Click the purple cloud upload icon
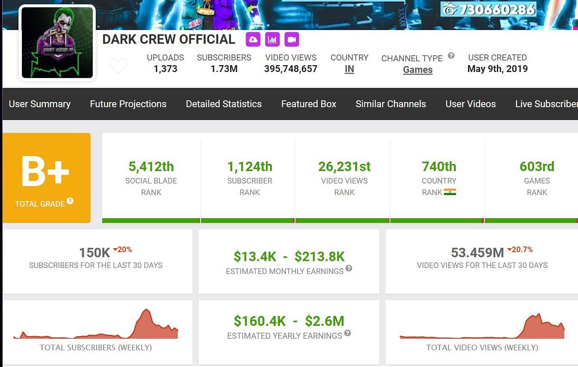Image resolution: width=578 pixels, height=367 pixels. coord(253,39)
